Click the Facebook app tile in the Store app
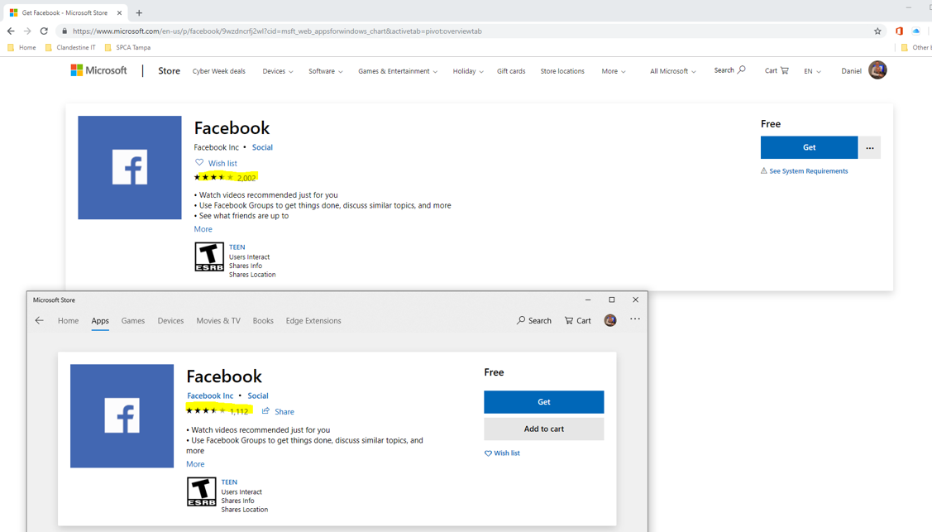The image size is (932, 532). coord(122,416)
